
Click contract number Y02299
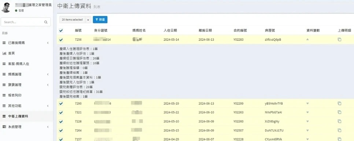point(239,104)
